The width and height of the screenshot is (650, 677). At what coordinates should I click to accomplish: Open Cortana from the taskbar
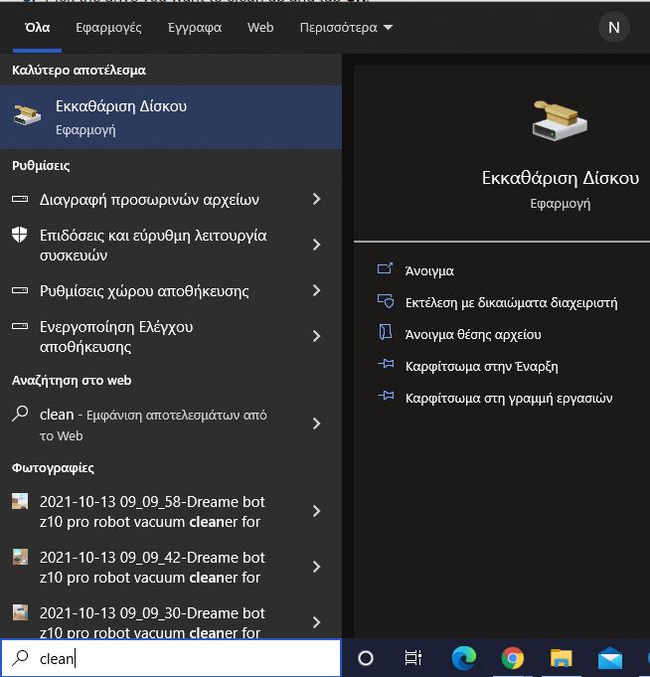pyautogui.click(x=366, y=658)
